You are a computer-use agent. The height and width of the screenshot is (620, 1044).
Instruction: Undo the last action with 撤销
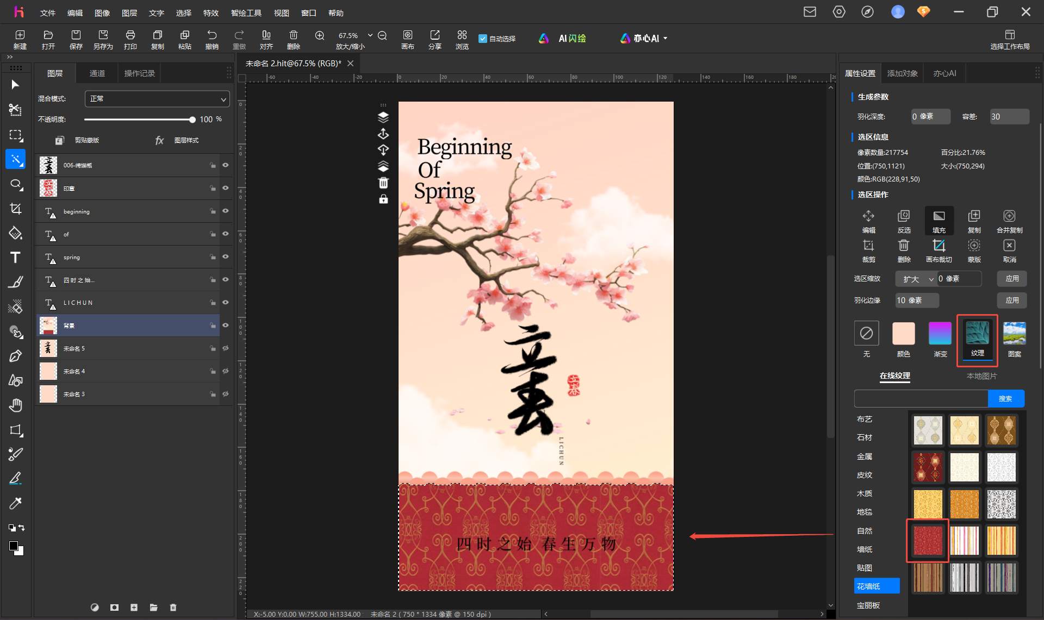pyautogui.click(x=212, y=39)
